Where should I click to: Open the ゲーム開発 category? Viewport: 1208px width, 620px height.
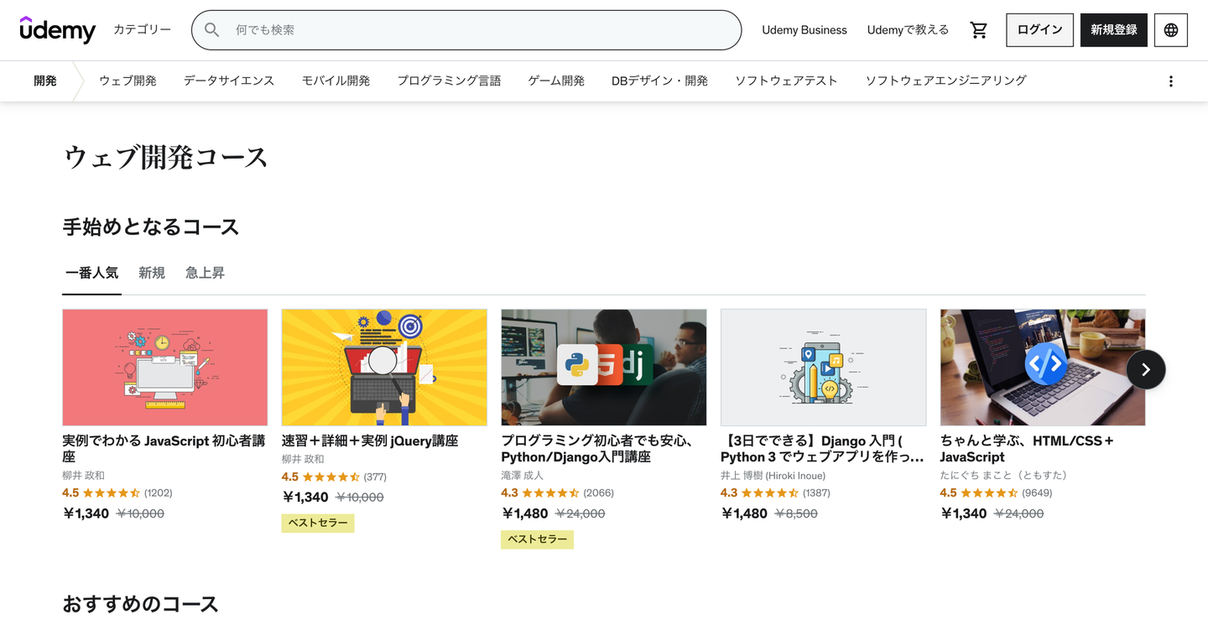pos(556,81)
